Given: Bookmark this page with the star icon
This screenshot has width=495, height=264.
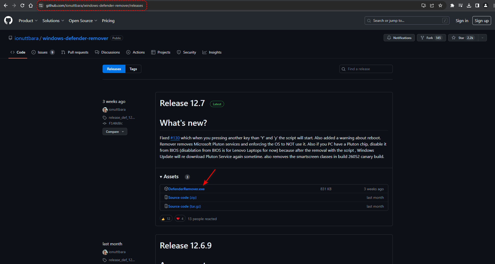Looking at the screenshot, I should 440,5.
